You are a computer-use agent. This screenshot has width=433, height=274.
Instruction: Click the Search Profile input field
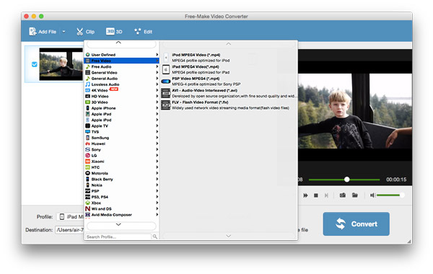(118, 237)
